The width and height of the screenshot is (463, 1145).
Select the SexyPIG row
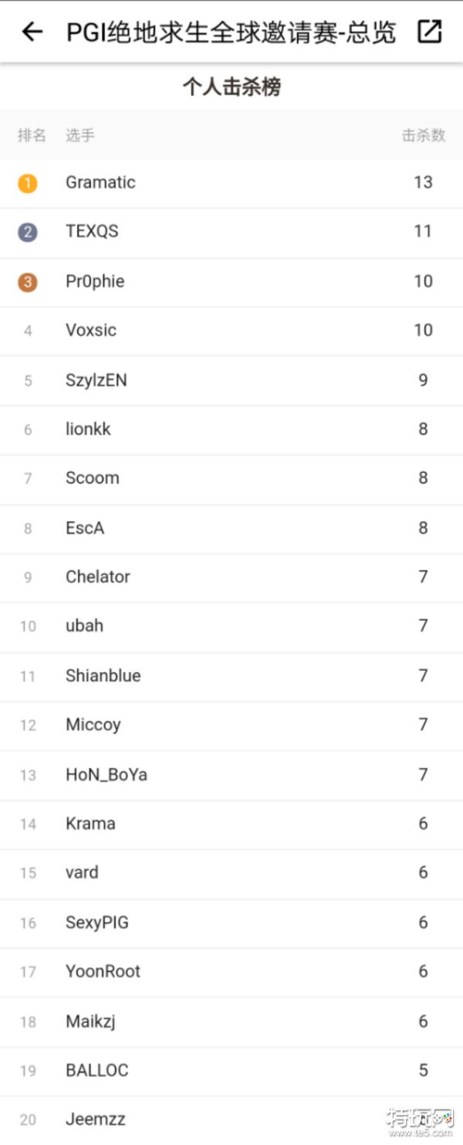97,922
